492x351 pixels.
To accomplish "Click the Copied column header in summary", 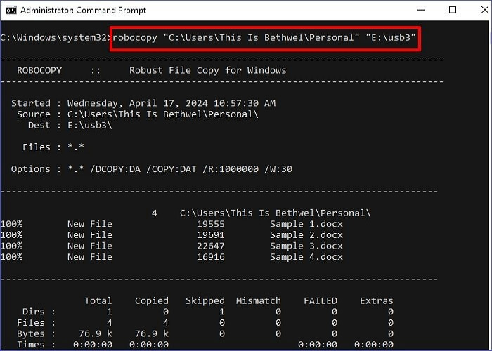I will pos(151,300).
